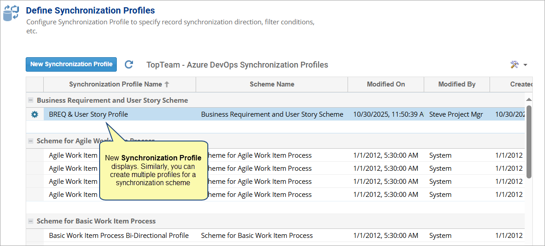The width and height of the screenshot is (545, 246).
Task: Click the sort ascending arrow on Profile Name
Action: [x=167, y=84]
